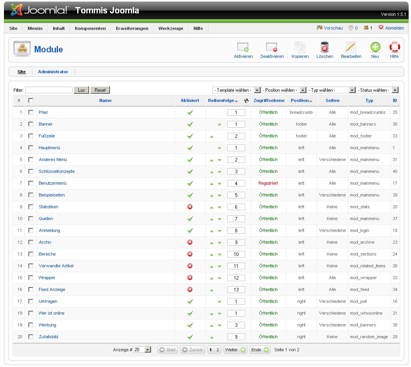The image size is (411, 367).
Task: Click the Löschen trash icon
Action: (325, 48)
